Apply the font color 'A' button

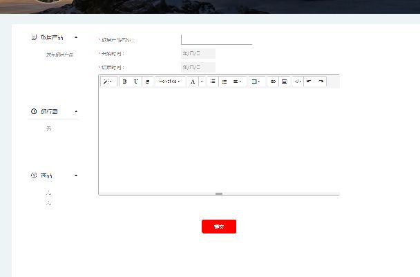(x=193, y=82)
